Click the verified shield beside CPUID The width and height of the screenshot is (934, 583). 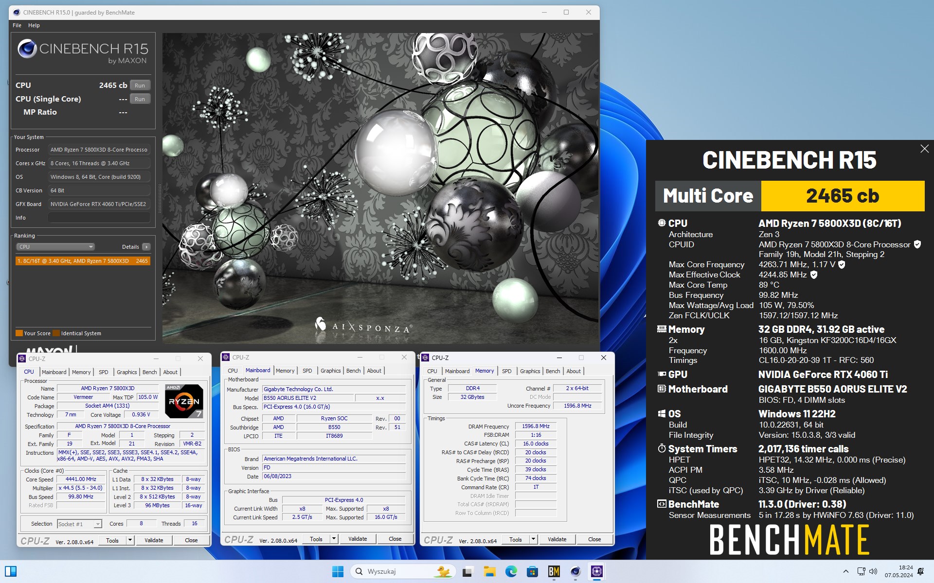click(917, 244)
